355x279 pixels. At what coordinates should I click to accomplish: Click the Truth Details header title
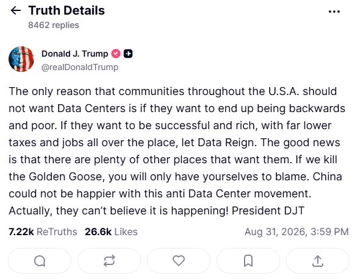[x=66, y=10]
